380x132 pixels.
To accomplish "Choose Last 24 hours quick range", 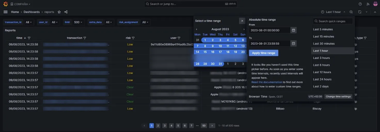I will click(322, 79).
